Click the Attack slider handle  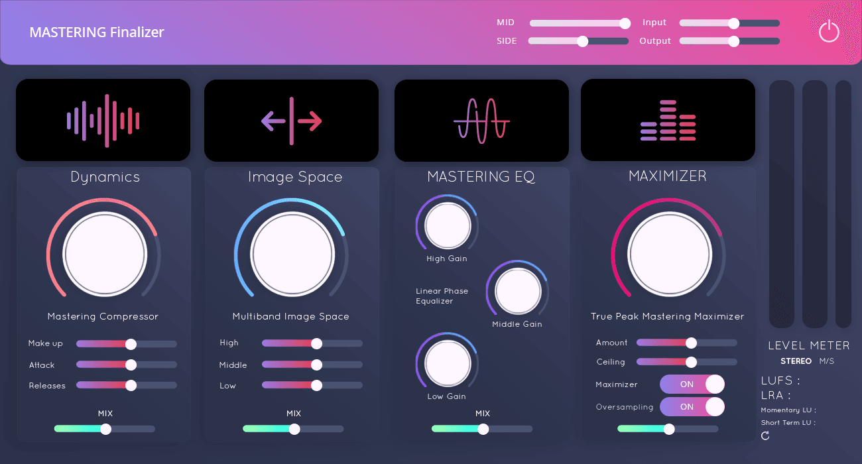[131, 365]
